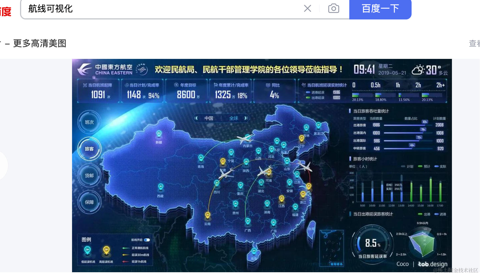Click the 山西 airport marker

click(258, 151)
